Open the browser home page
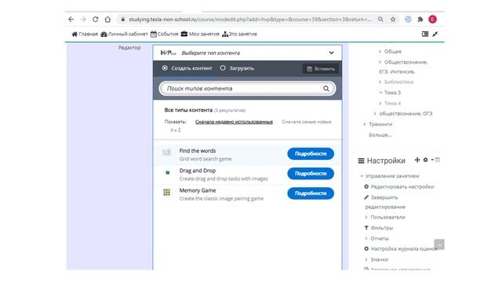 tap(107, 20)
